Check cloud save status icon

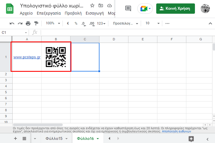pos(110,6)
